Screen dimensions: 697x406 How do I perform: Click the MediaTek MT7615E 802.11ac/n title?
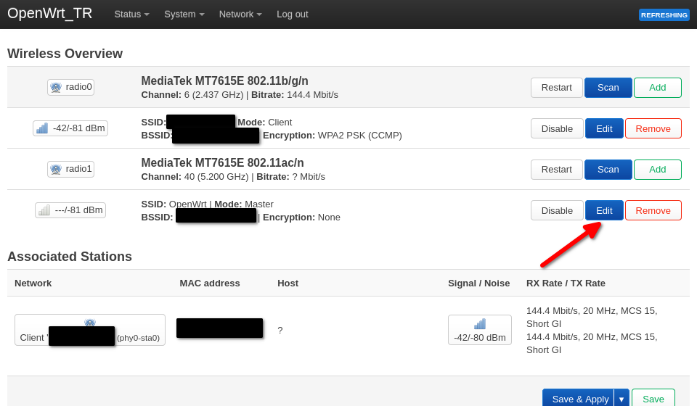[222, 163]
